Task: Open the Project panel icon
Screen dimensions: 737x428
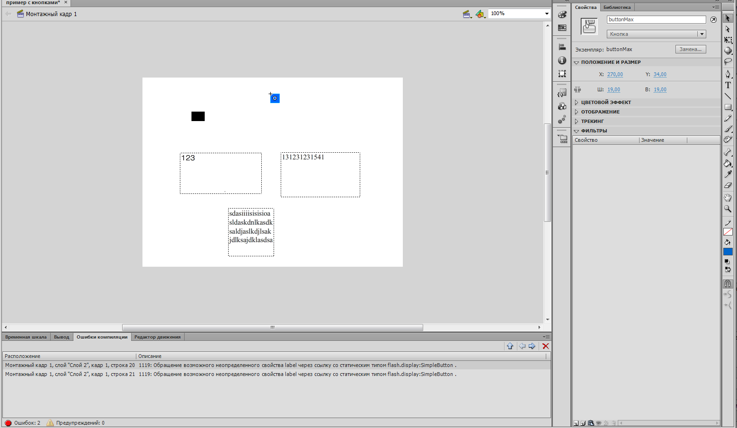Action: click(562, 139)
